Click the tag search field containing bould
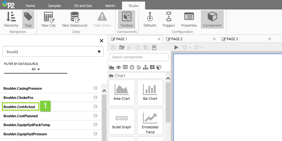The width and height of the screenshot is (282, 141). point(53,52)
